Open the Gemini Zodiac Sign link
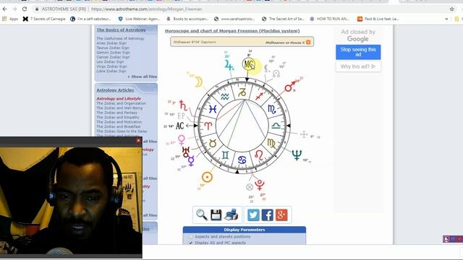Image resolution: width=463 pixels, height=260 pixels. (x=113, y=53)
